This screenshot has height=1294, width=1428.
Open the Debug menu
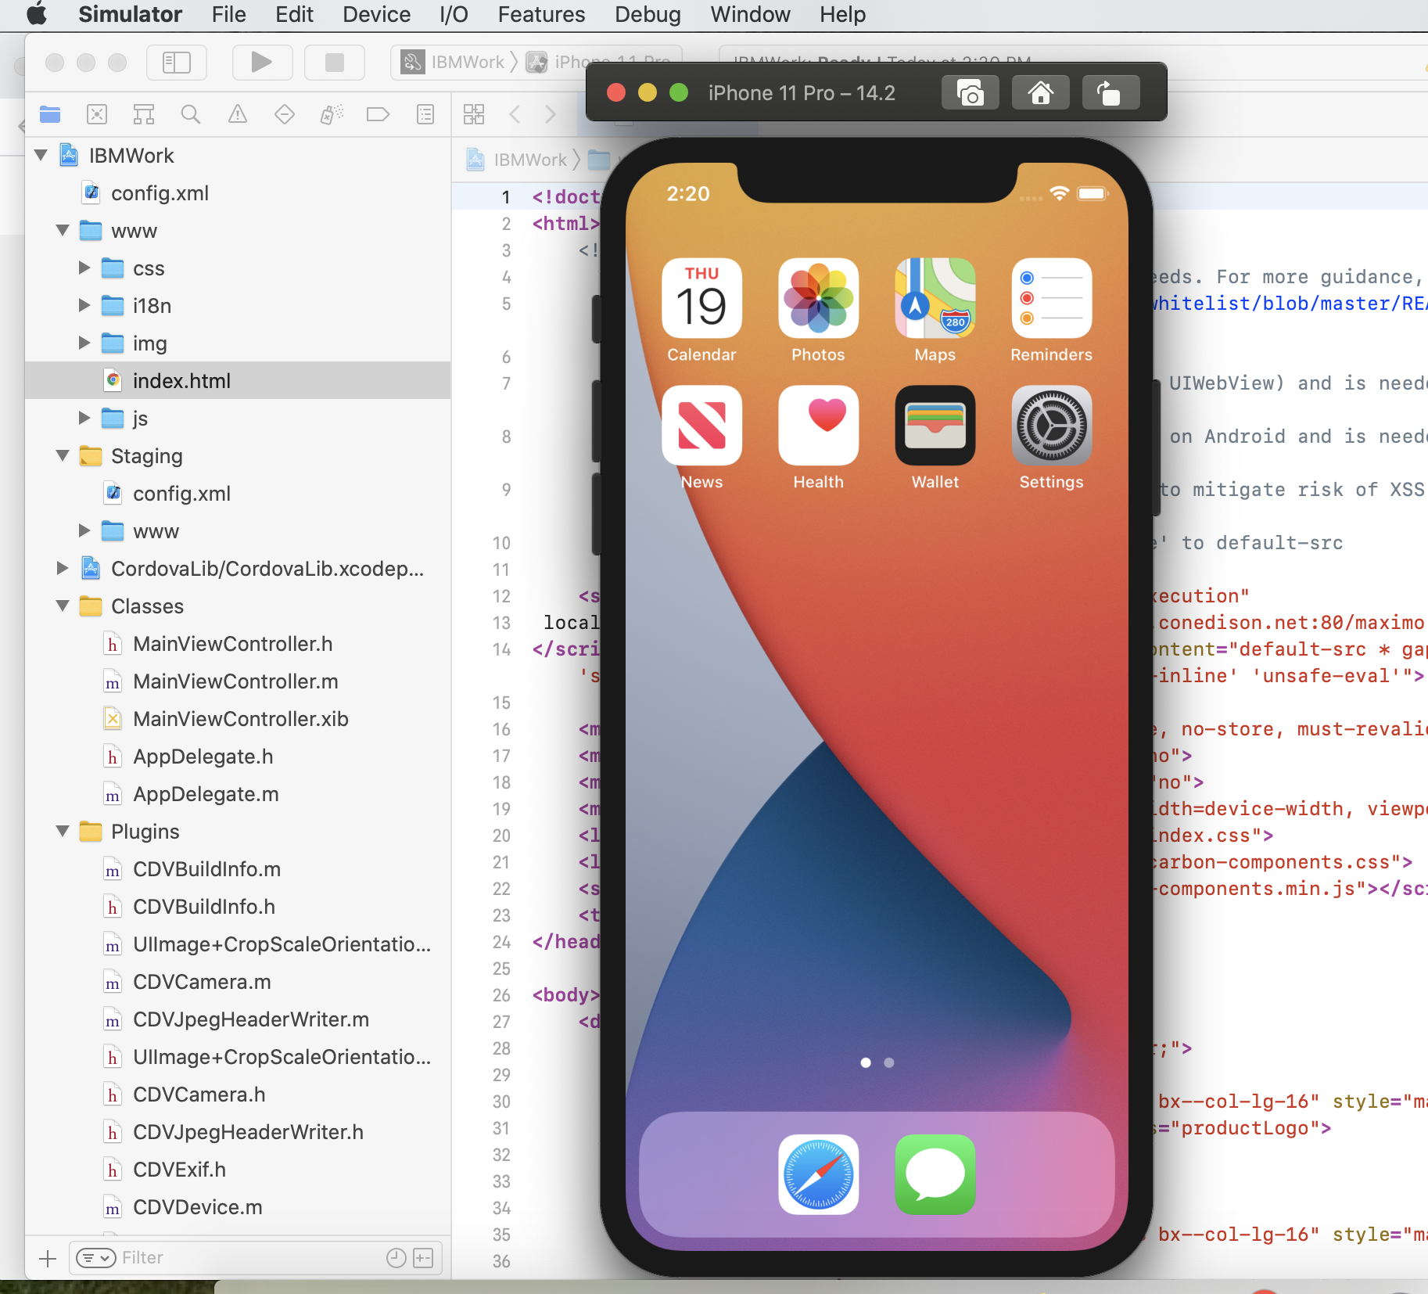coord(648,14)
